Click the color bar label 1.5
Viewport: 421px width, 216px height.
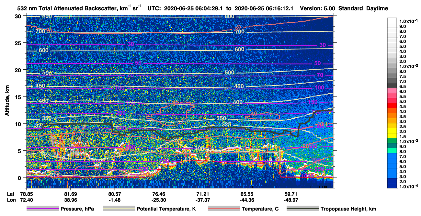[403, 137]
